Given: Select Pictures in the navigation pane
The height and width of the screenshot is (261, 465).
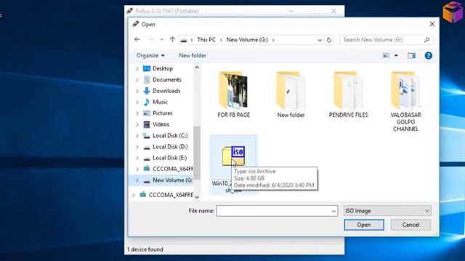Looking at the screenshot, I should coord(163,113).
